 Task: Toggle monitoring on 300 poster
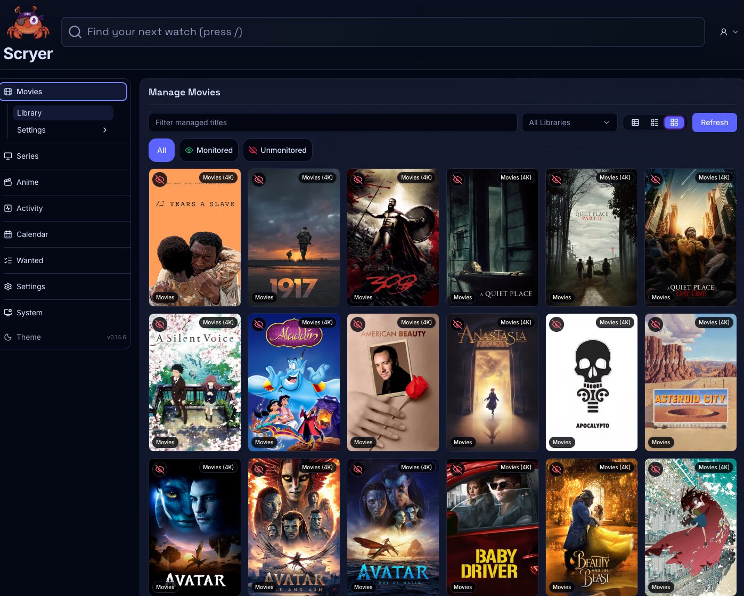coord(358,179)
